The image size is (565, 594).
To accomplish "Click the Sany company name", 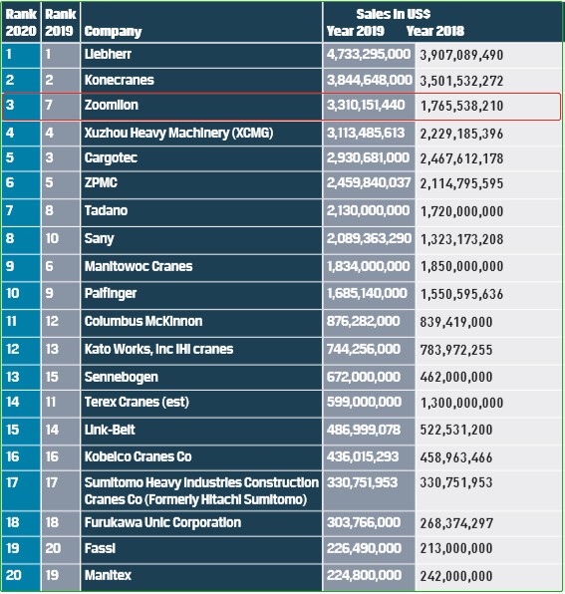I will coord(99,239).
